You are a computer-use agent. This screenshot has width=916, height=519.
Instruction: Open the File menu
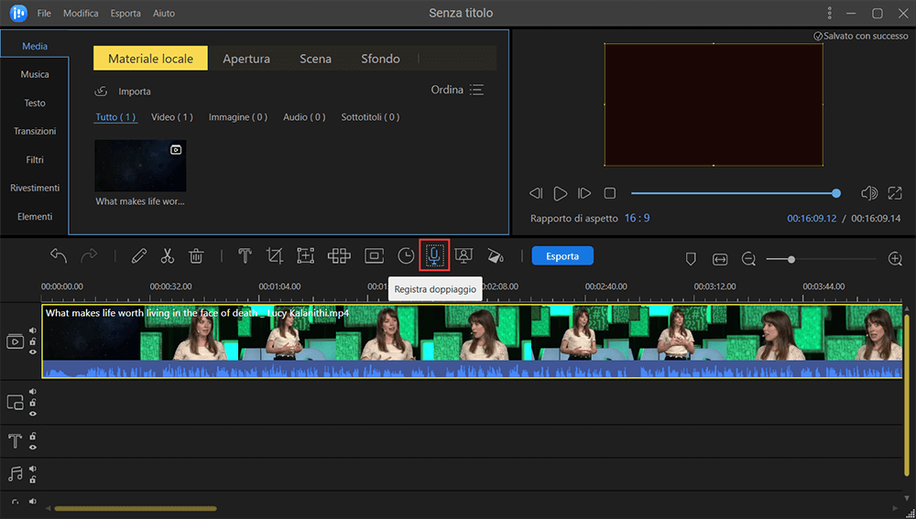(44, 14)
